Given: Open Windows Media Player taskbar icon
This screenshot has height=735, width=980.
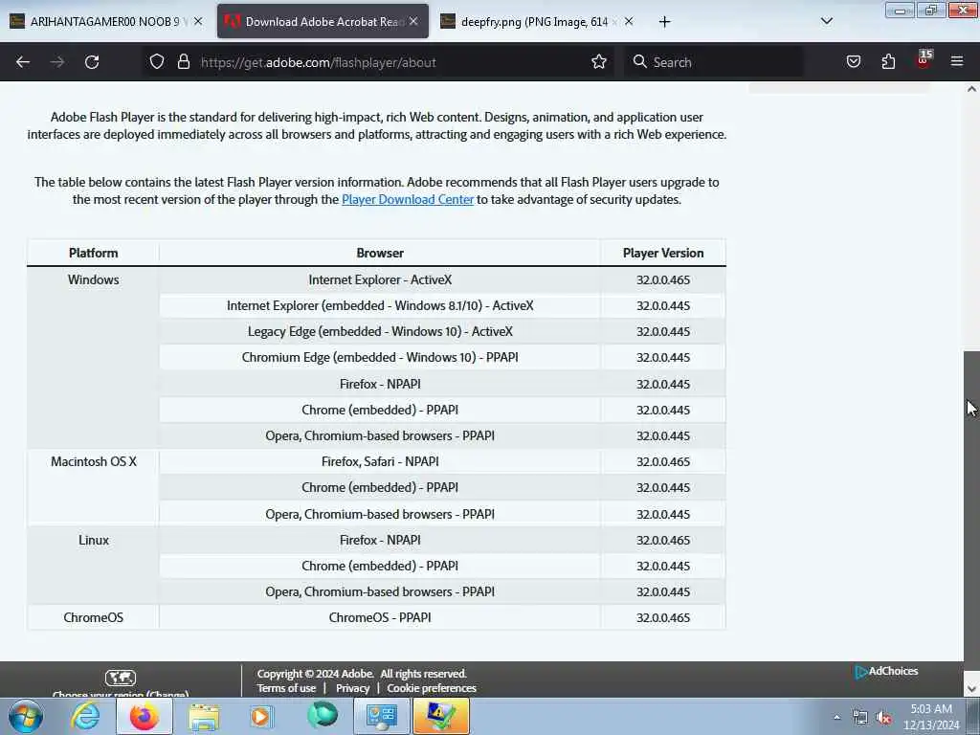Looking at the screenshot, I should click(262, 716).
